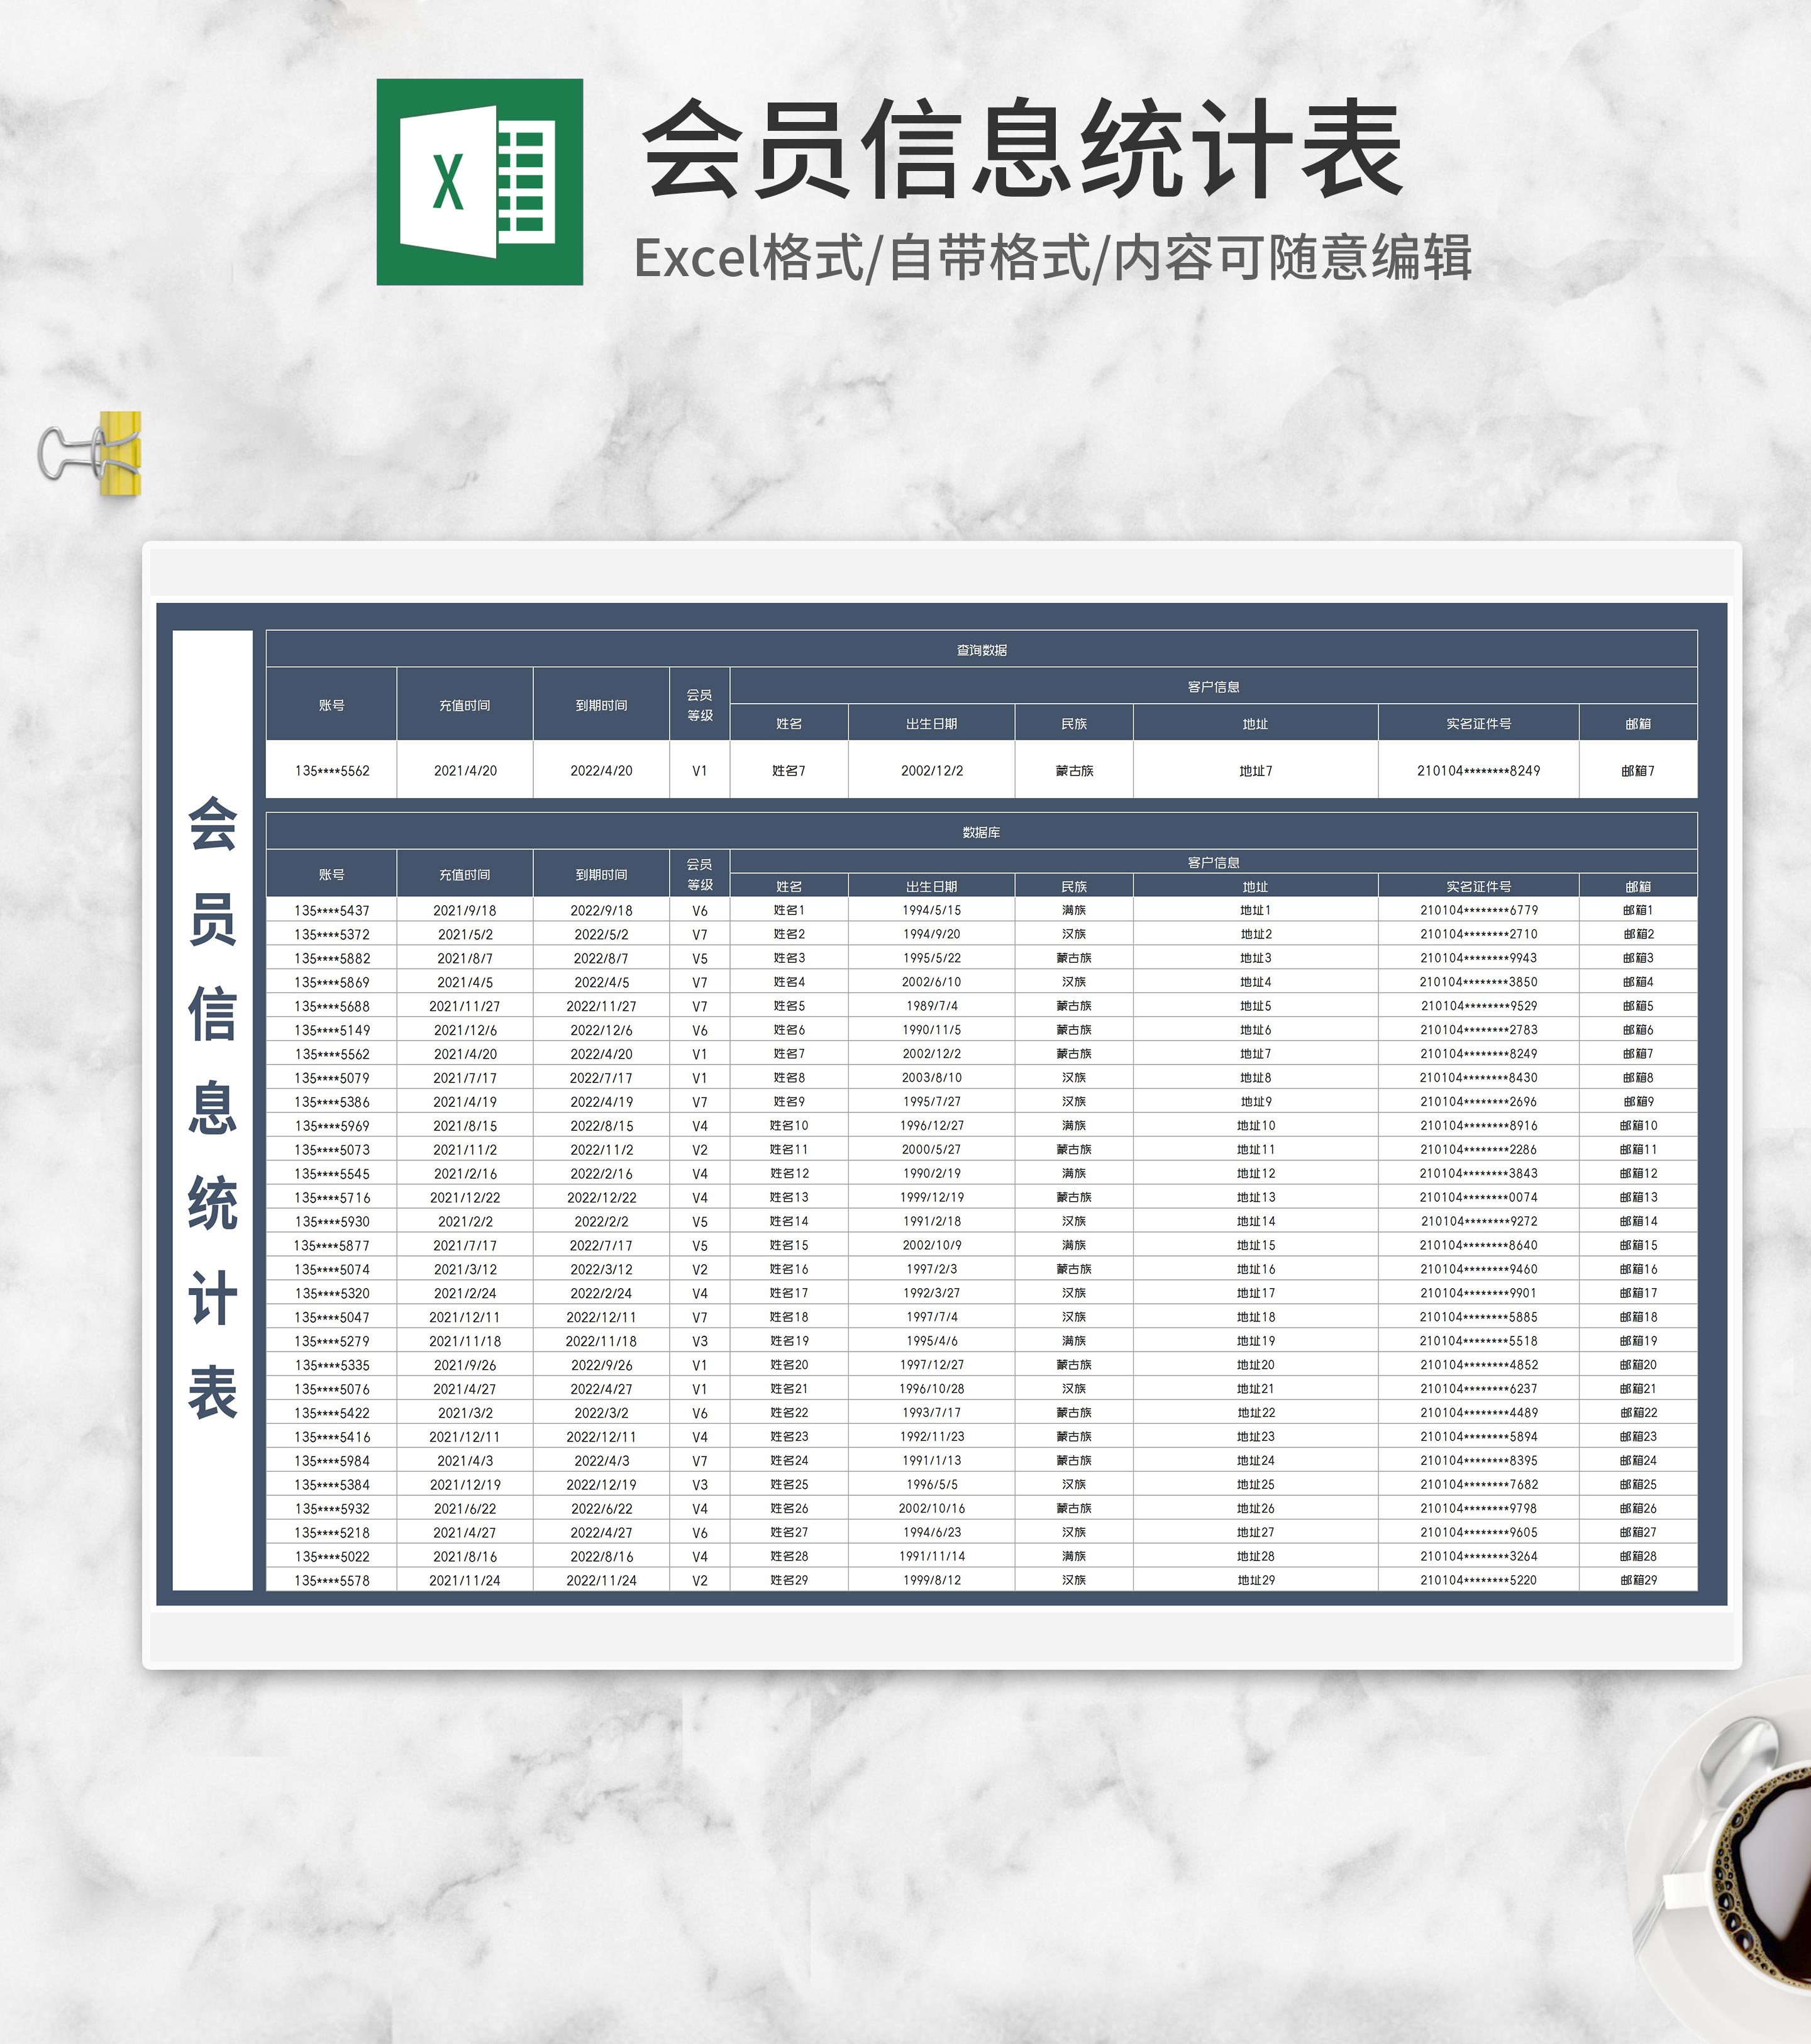The image size is (1811, 2044).
Task: Click query result member level V1 cell
Action: [699, 771]
